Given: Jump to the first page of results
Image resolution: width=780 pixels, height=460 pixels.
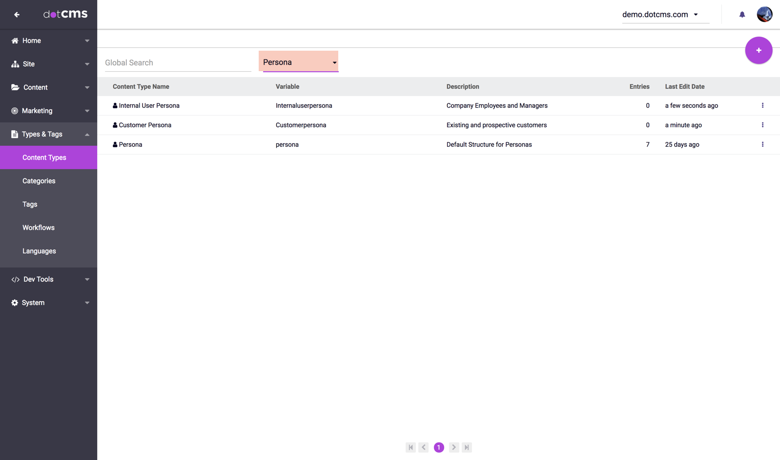Looking at the screenshot, I should click(x=411, y=447).
